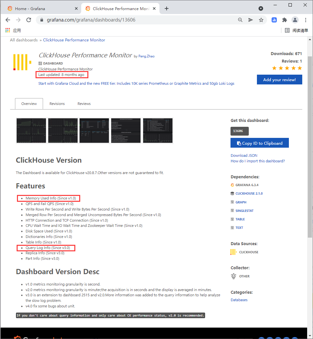Open the Databases category link
Viewport: 313px width, 339px height.
point(239,300)
